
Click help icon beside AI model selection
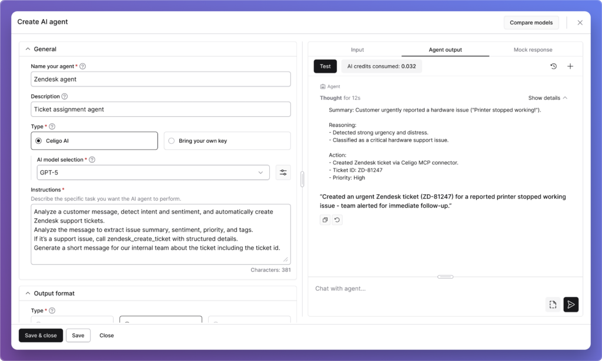coord(92,160)
